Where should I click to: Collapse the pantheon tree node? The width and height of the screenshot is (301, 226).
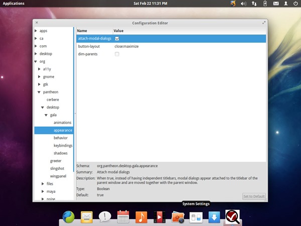coord(39,92)
